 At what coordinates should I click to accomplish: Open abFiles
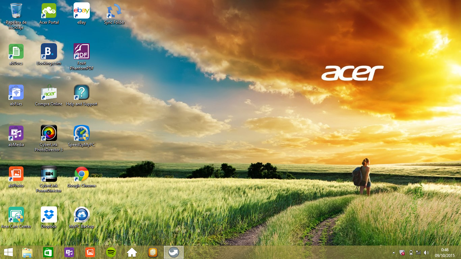tap(16, 93)
